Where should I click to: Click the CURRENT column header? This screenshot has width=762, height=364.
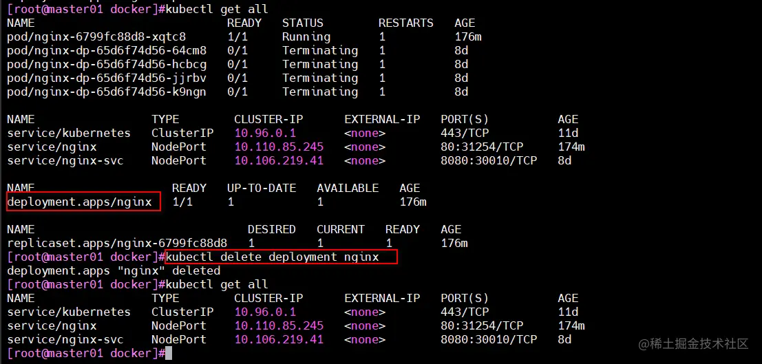[x=341, y=229]
